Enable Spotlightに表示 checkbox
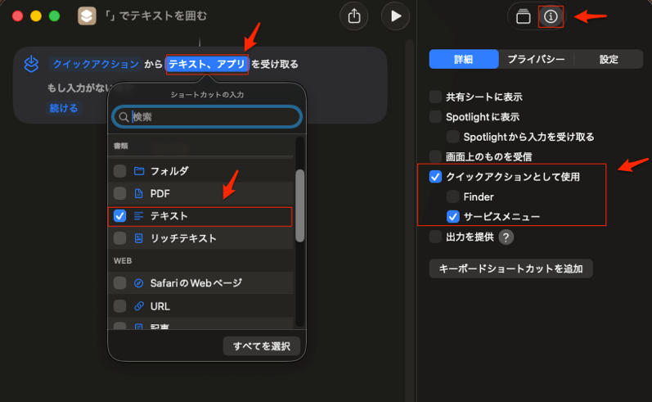The image size is (652, 402). 435,117
